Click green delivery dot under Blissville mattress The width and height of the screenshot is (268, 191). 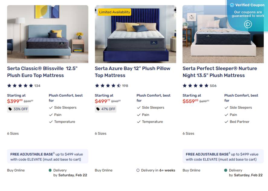pyautogui.click(x=50, y=170)
